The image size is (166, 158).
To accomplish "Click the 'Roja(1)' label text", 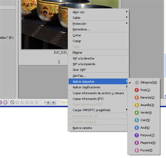I will (x=145, y=90).
